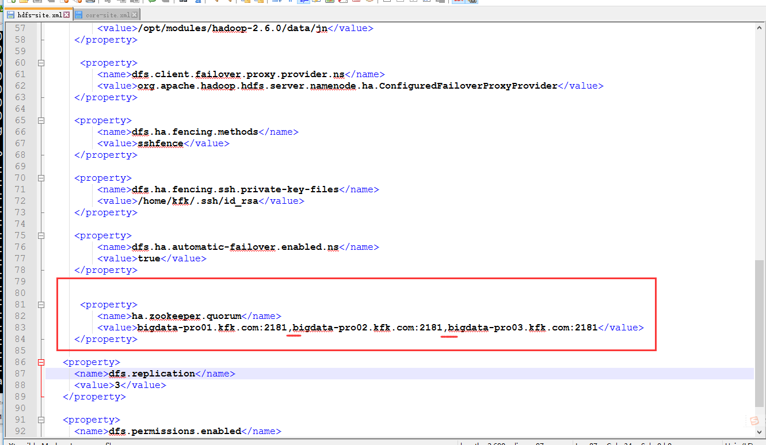
Task: Click the opening property tag on line 86
Action: 92,362
